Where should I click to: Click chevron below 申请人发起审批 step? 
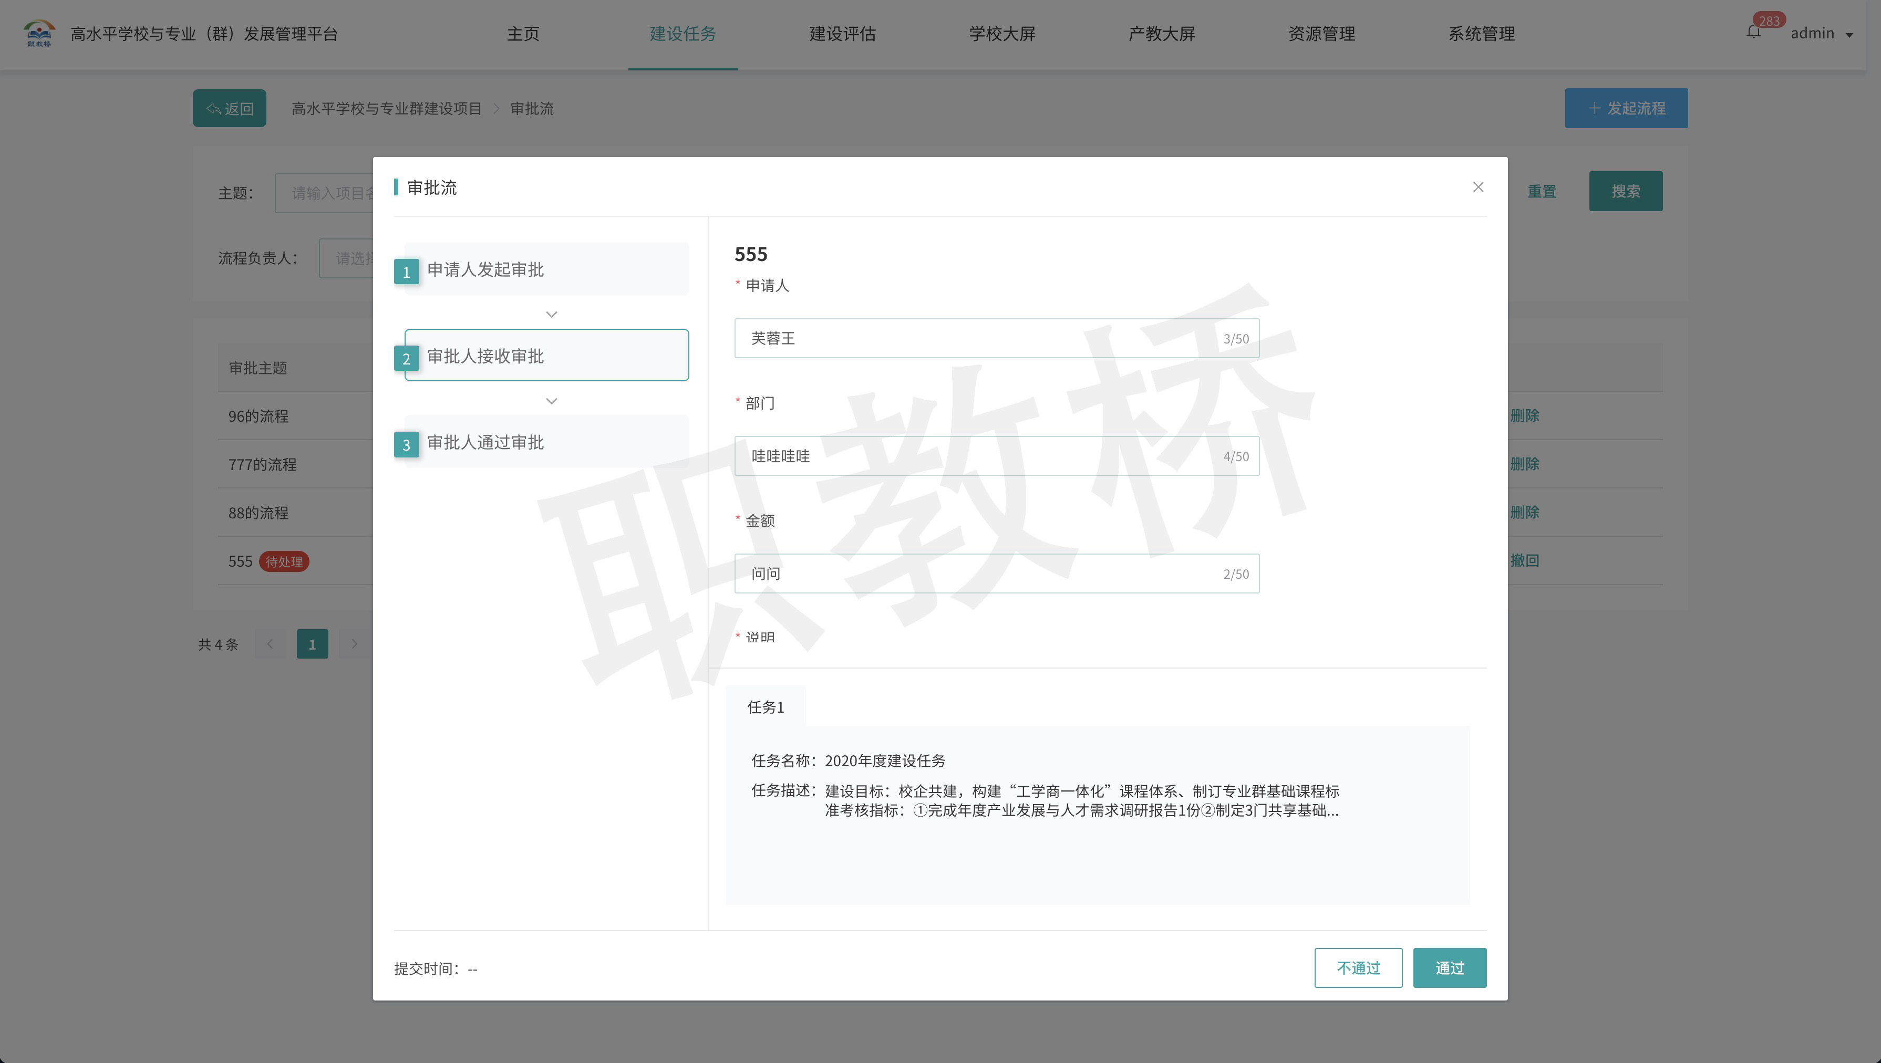click(x=551, y=315)
